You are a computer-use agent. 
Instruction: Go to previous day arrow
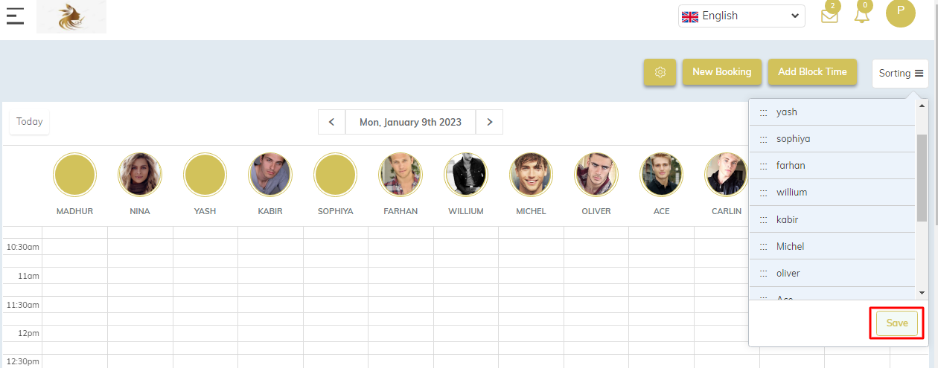coord(331,122)
